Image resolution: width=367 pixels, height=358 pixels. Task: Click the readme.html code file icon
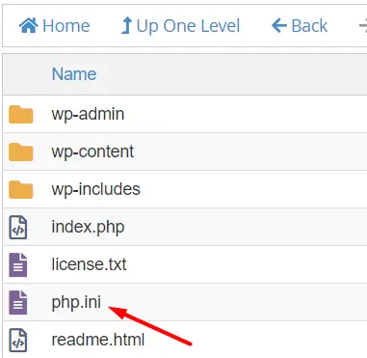tap(18, 341)
